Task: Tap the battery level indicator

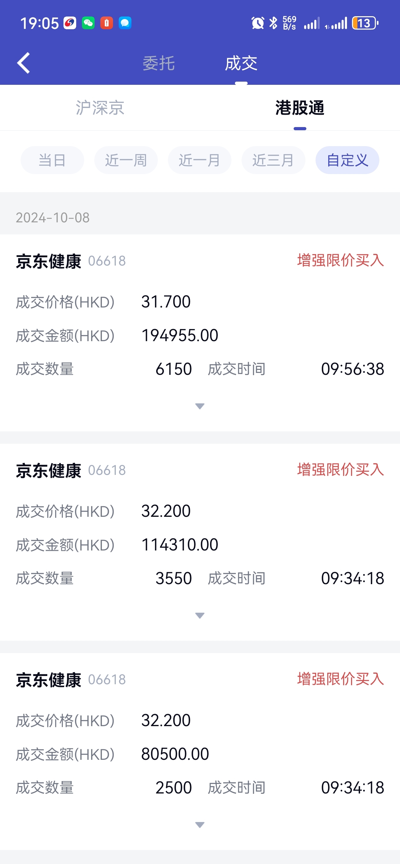Action: point(365,23)
